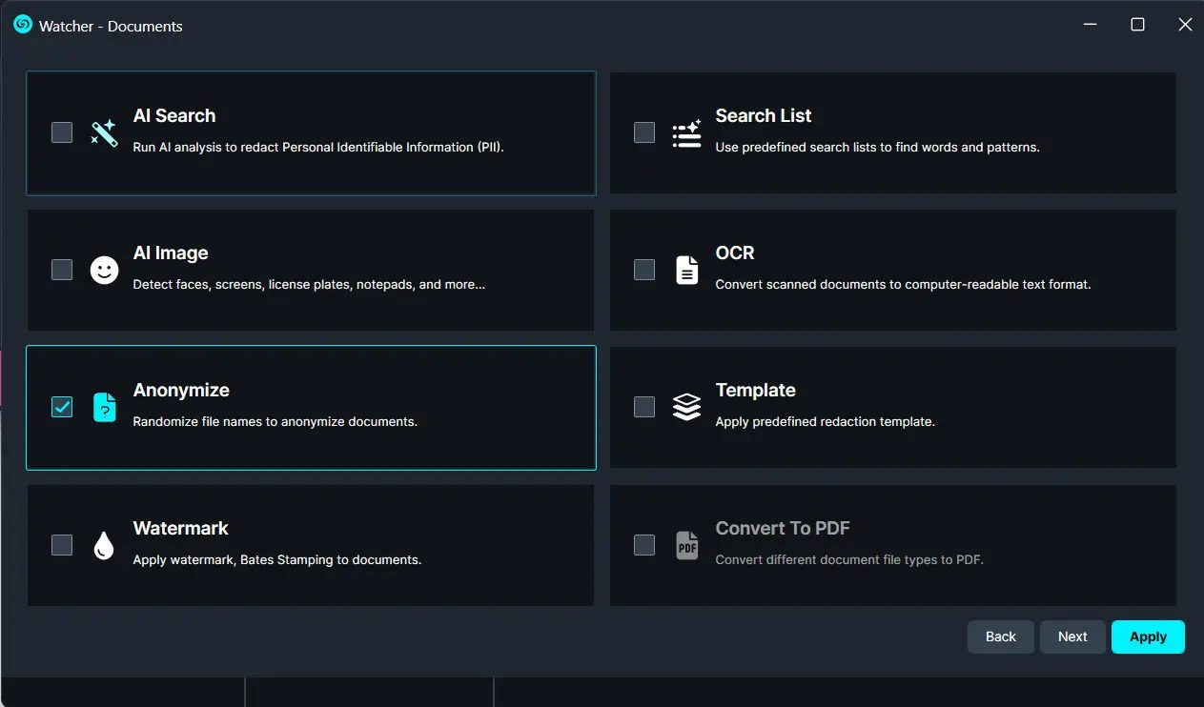Tick the AI Image checkbox
The height and width of the screenshot is (707, 1204).
[62, 270]
